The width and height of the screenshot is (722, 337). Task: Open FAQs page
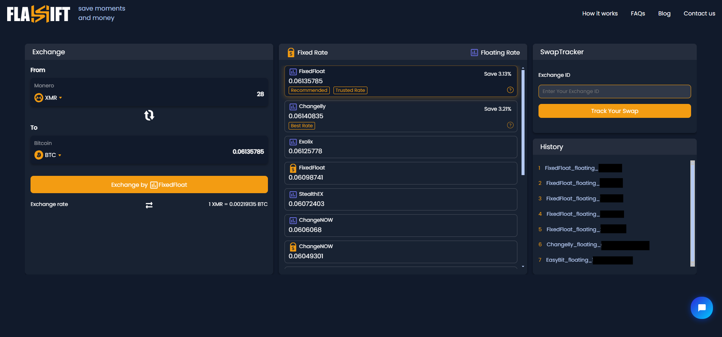638,14
